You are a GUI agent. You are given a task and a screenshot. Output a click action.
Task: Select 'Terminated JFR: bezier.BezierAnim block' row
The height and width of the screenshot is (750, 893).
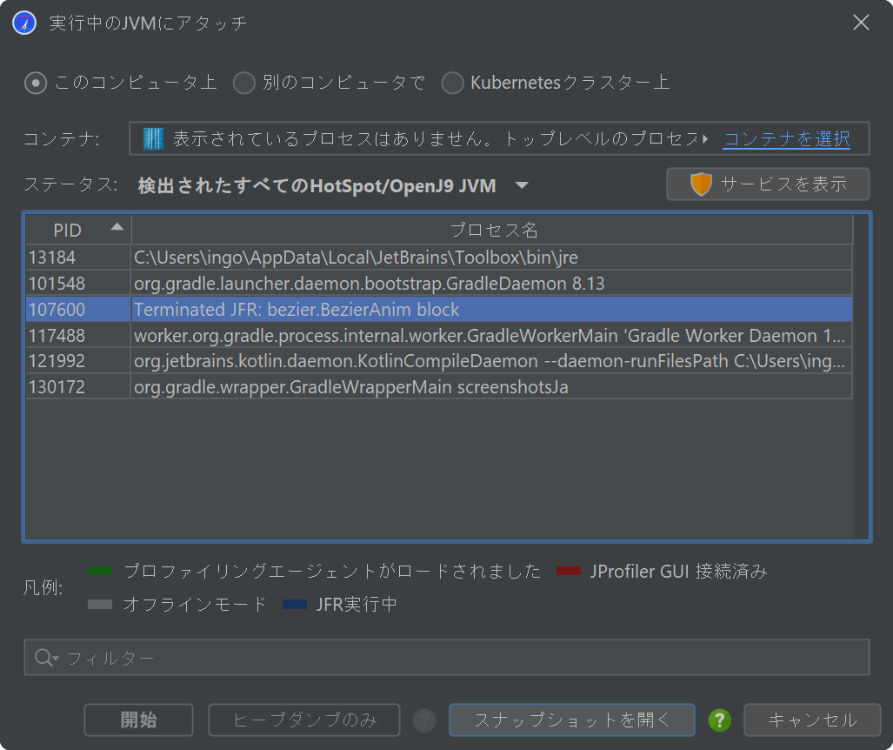[x=492, y=309]
